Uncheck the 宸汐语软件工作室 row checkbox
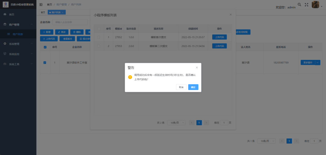Screen dimensions: 326x155 pyautogui.click(x=45, y=63)
